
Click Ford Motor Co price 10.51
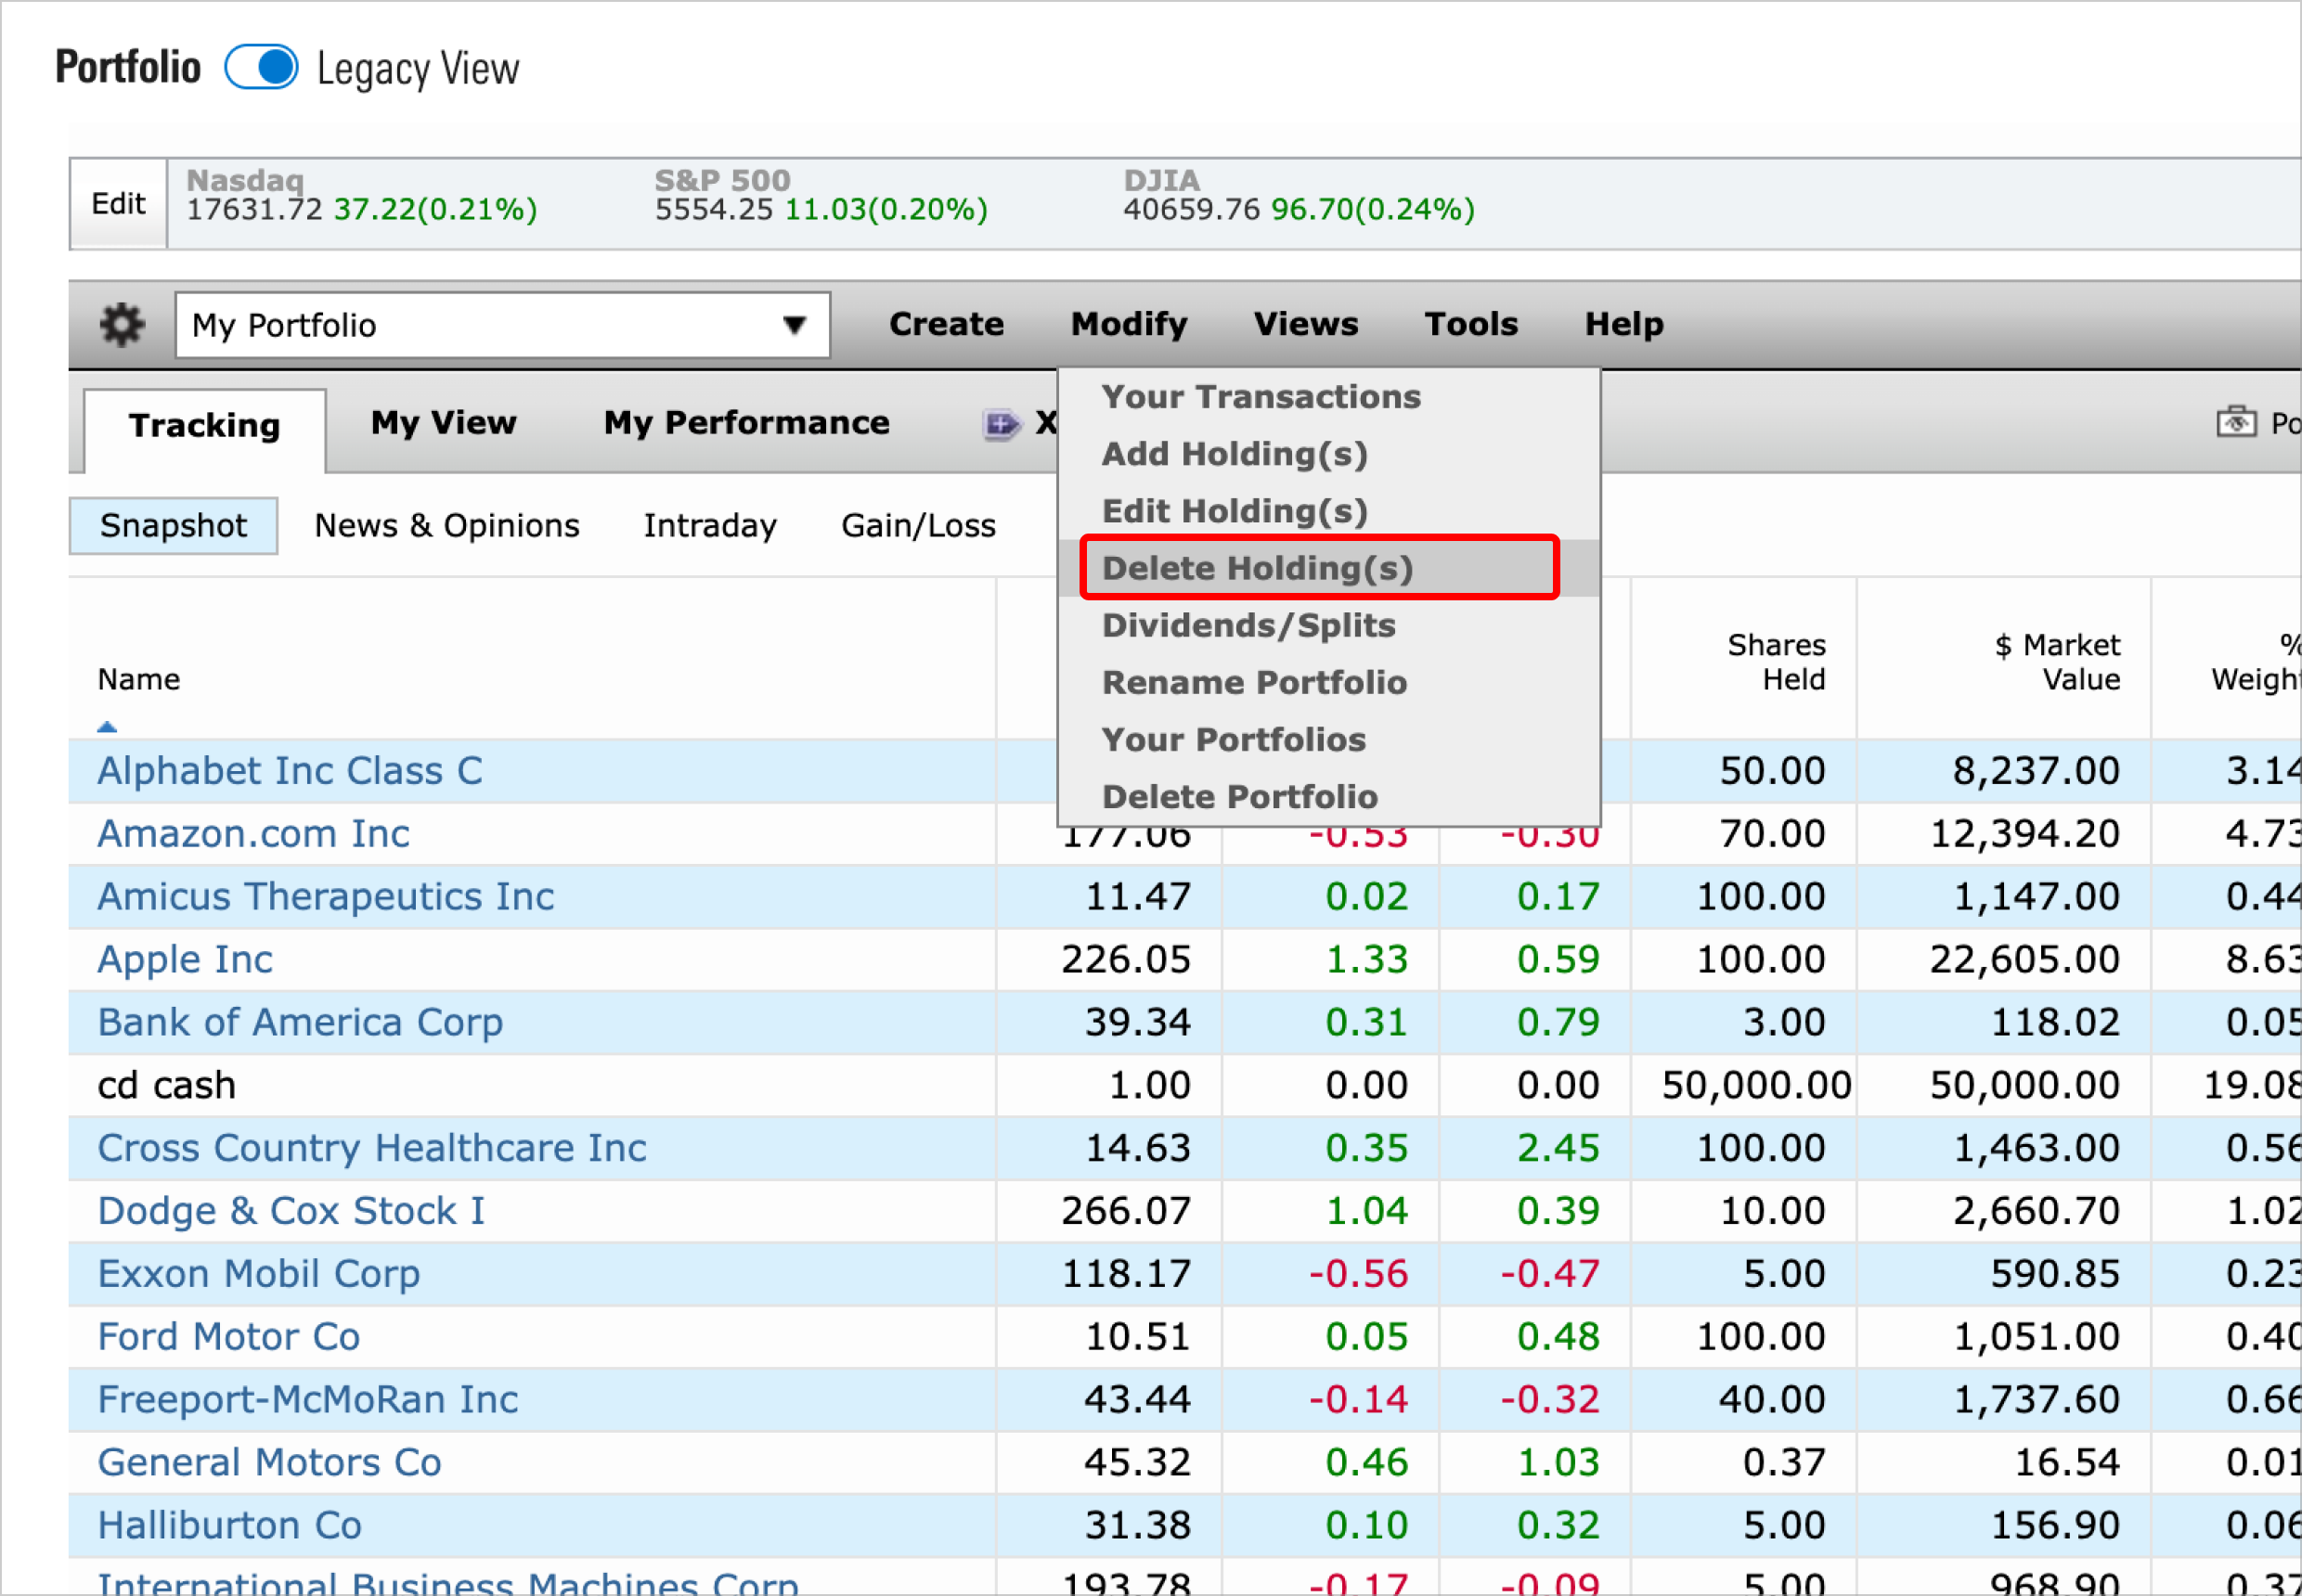[x=1137, y=1337]
